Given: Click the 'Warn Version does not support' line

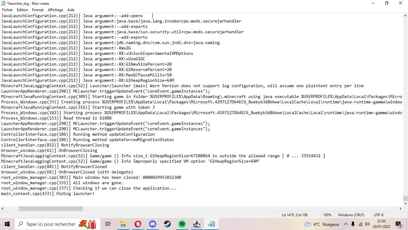Looking at the screenshot, I should point(182,86).
